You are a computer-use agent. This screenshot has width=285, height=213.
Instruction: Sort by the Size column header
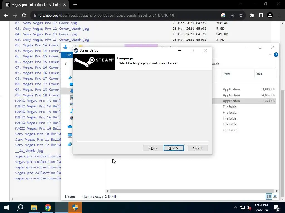259,73
